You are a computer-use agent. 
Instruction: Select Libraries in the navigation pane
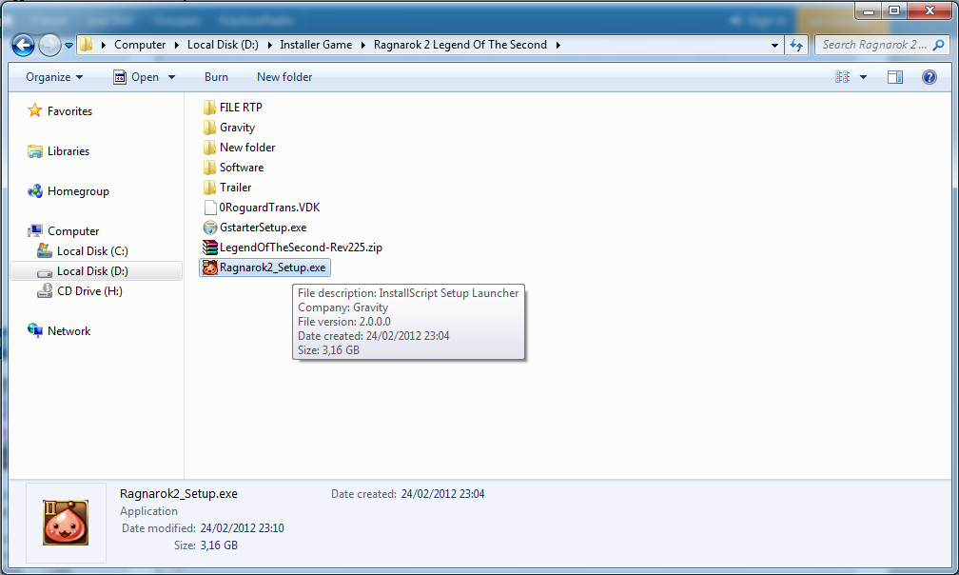pos(68,151)
